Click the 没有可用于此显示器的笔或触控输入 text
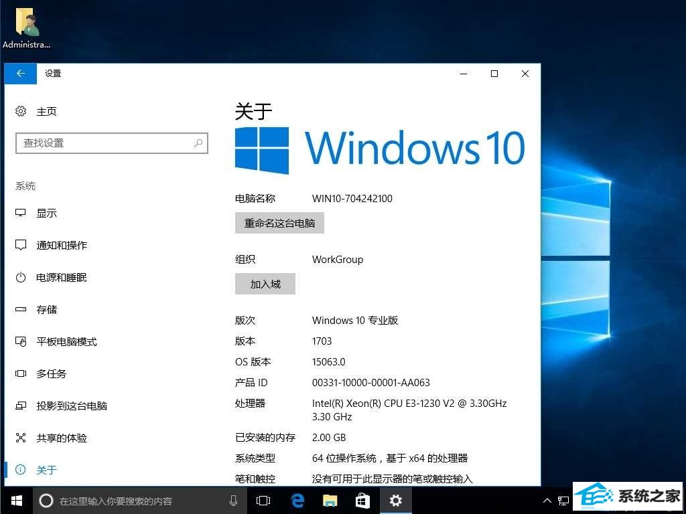 coord(393,479)
